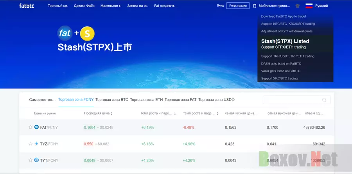Click the +6.19% change value
The height and width of the screenshot is (174, 352).
tap(147, 127)
